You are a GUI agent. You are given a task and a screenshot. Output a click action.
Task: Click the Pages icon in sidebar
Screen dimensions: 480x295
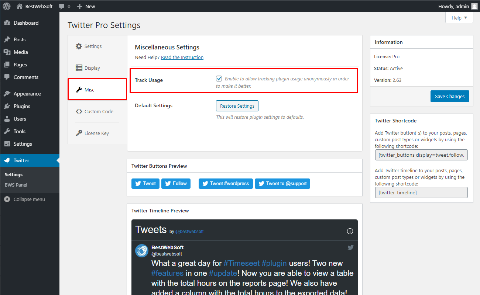pos(7,65)
